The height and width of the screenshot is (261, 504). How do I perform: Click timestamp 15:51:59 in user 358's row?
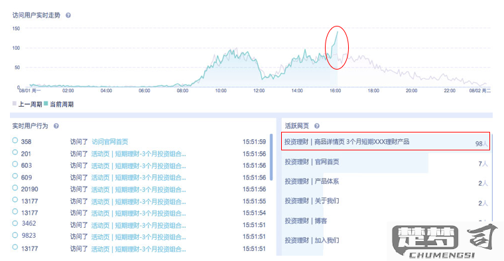(x=254, y=142)
